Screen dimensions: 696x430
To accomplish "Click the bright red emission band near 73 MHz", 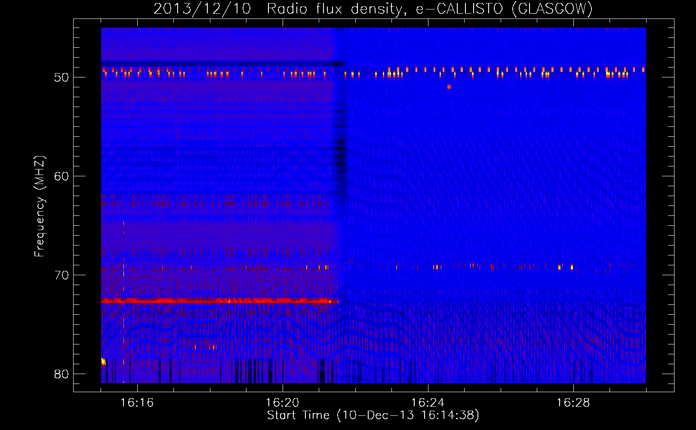I will coord(219,301).
